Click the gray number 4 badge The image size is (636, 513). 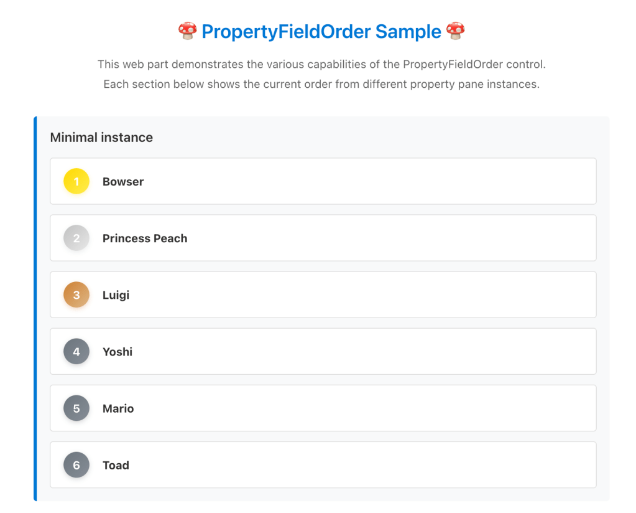(x=76, y=352)
